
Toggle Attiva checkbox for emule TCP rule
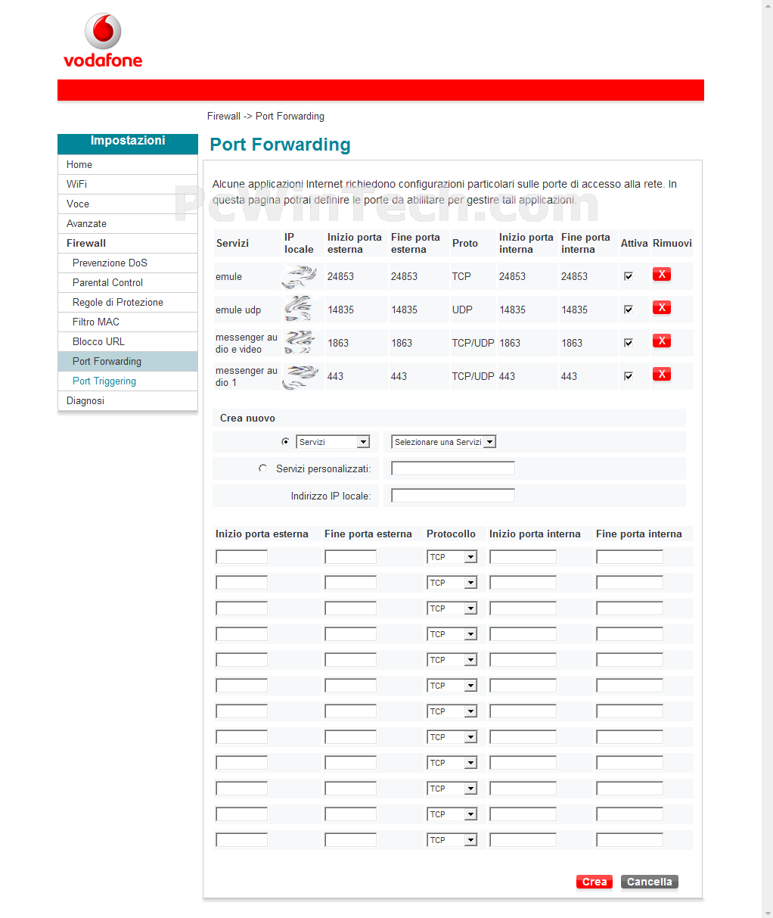(628, 276)
